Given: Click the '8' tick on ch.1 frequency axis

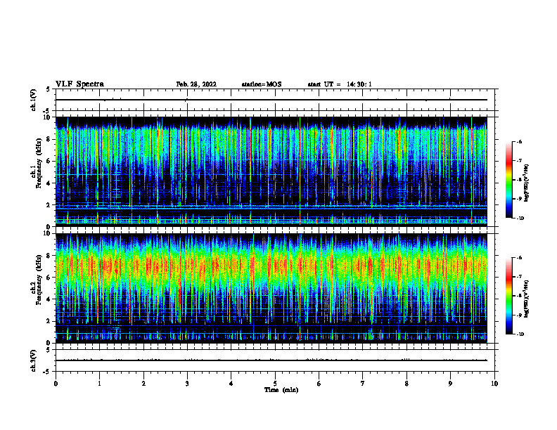Looking at the screenshot, I should [49, 139].
